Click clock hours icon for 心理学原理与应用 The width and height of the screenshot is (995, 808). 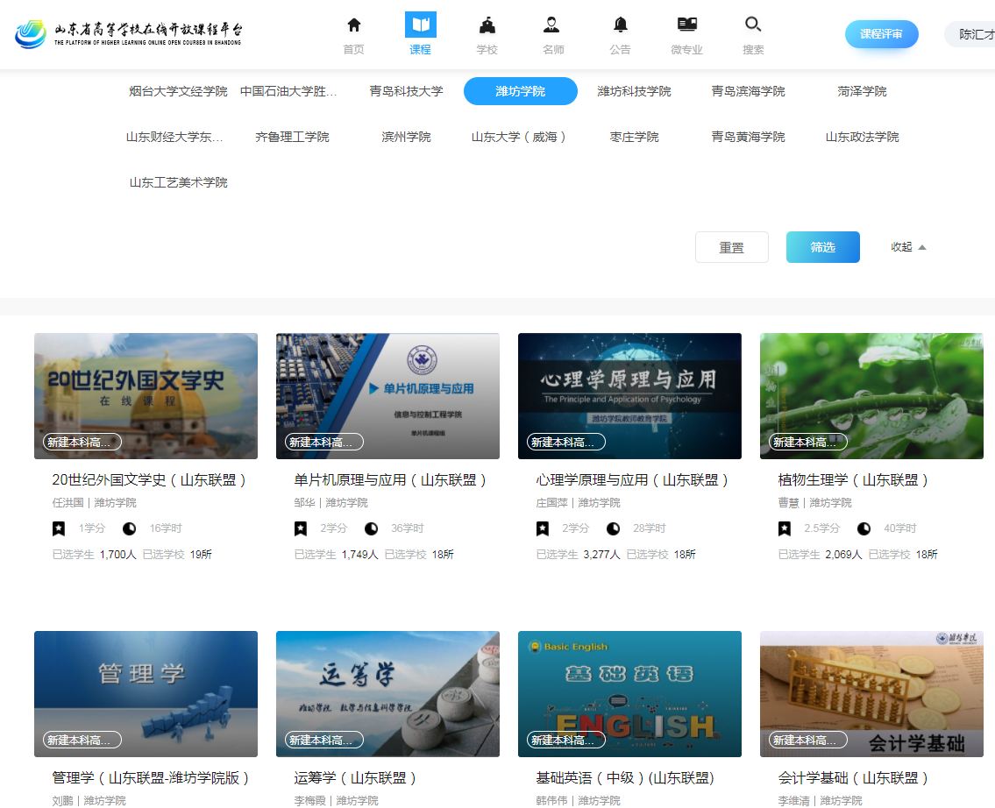(613, 528)
